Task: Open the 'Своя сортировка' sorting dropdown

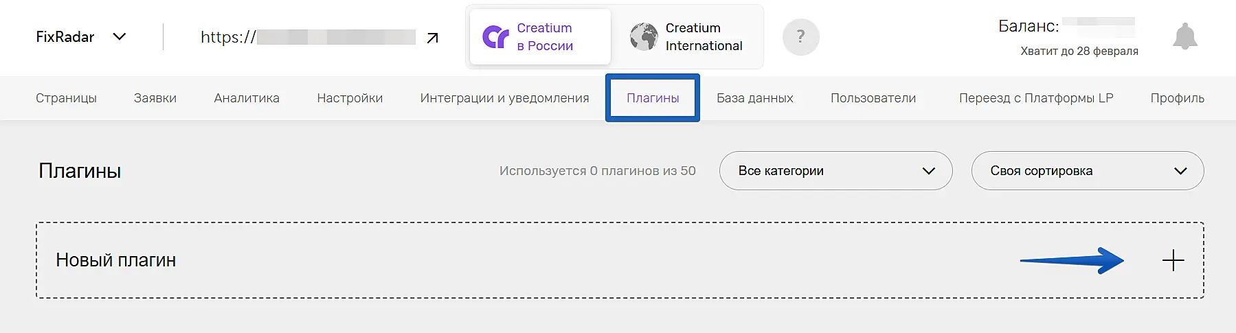Action: tap(1087, 171)
